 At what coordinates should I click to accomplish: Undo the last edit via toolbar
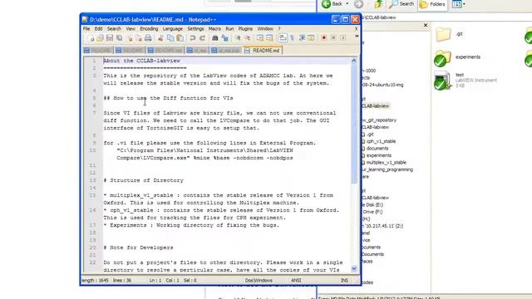coord(193,38)
